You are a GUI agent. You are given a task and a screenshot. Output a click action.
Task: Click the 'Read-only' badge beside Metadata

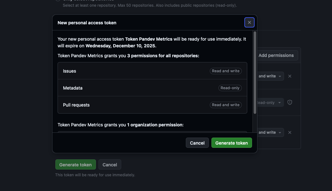pyautogui.click(x=230, y=88)
